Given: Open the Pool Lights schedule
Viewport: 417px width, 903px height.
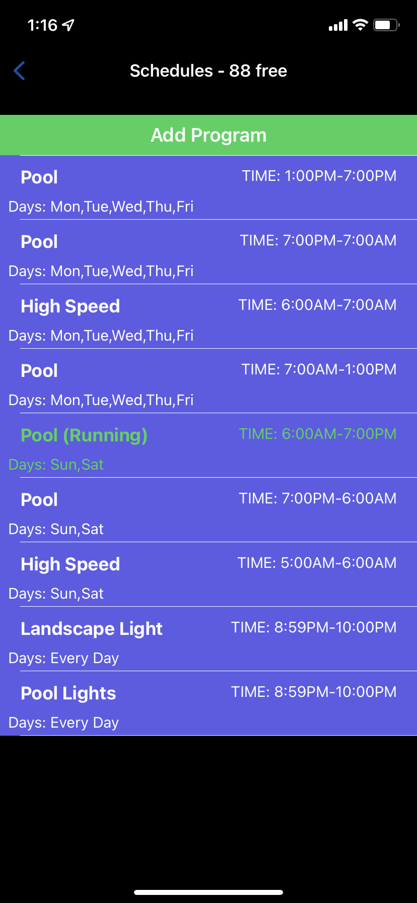Looking at the screenshot, I should click(x=208, y=703).
